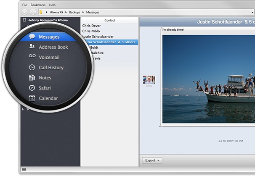Select the Messages speech bubble icon
Image resolution: width=255 pixels, height=176 pixels.
(32, 37)
